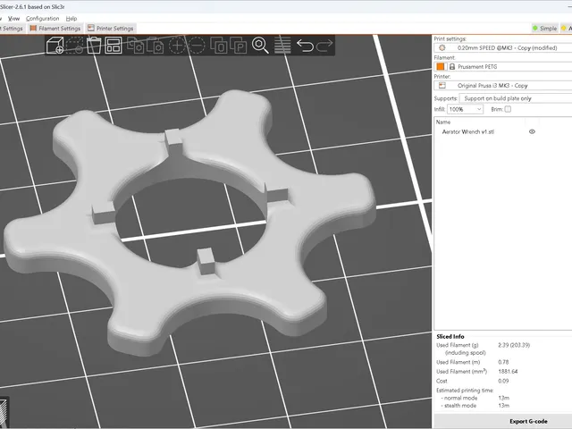Click the Name column header
Viewport: 572px width, 429px height.
[443, 122]
